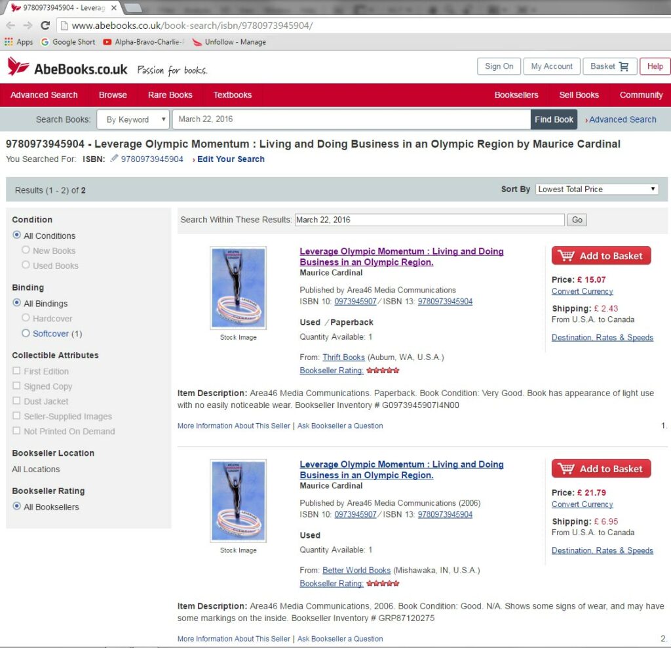Click More Information About This Seller in the Better World Books listing

[x=234, y=639]
